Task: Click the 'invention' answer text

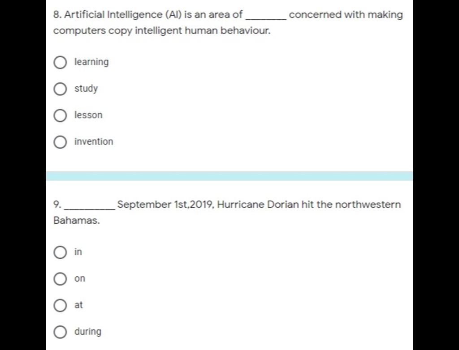Action: pos(94,141)
